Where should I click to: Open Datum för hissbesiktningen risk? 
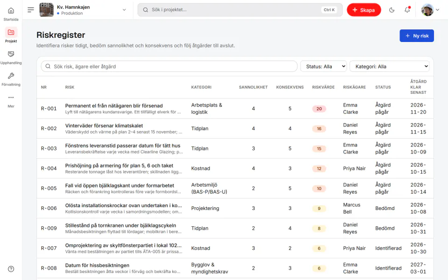(x=97, y=266)
